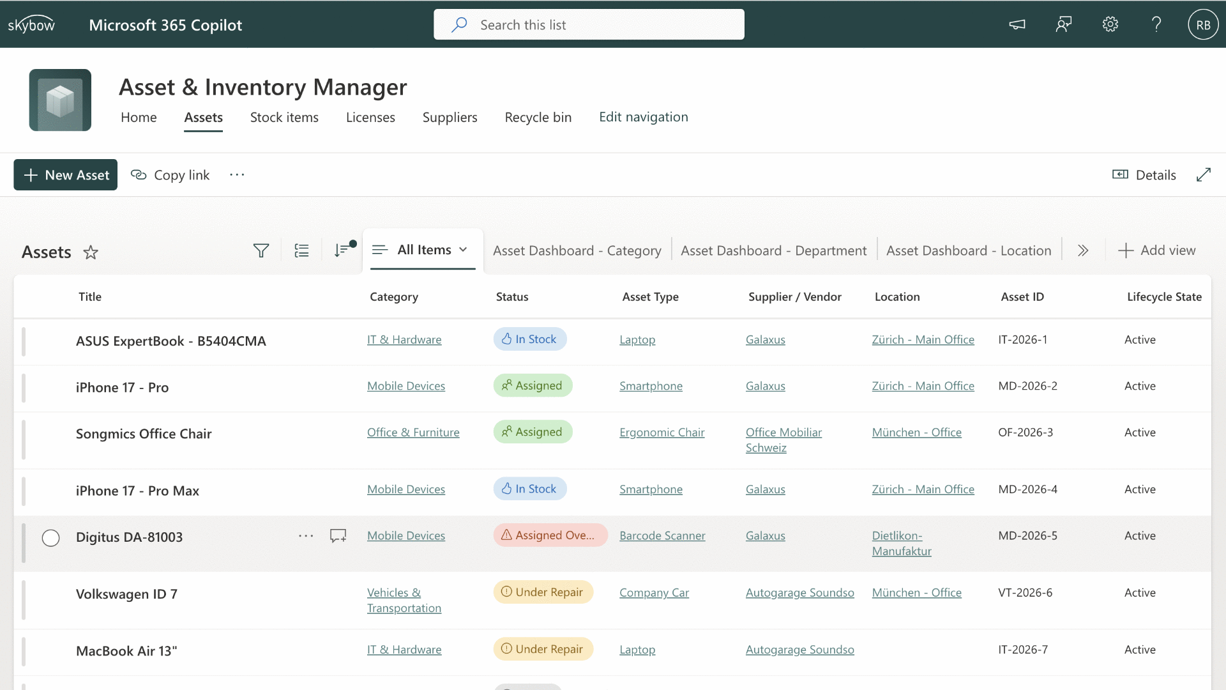Open Songmics Office Chair item
Screen dimensions: 1226x690
144,433
